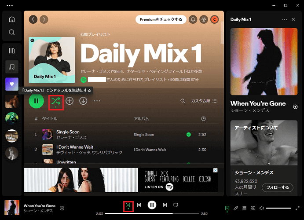Open the Single Soon track artwork
The image size is (304, 220).
(x=48, y=135)
